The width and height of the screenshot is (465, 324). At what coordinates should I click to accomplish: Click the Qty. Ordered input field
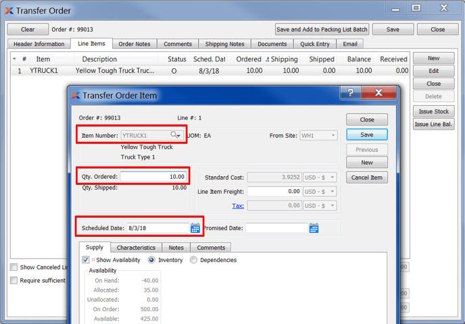click(153, 177)
